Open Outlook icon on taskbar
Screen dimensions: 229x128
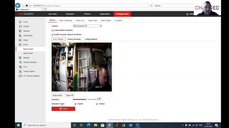pos(131,125)
